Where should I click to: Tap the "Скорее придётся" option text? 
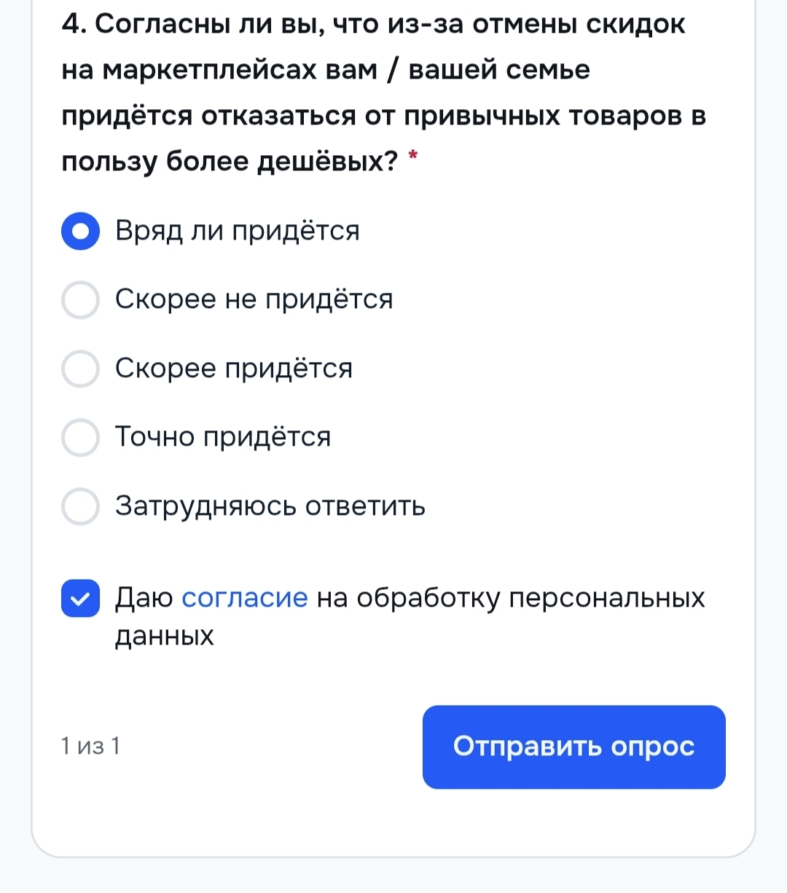pos(234,369)
